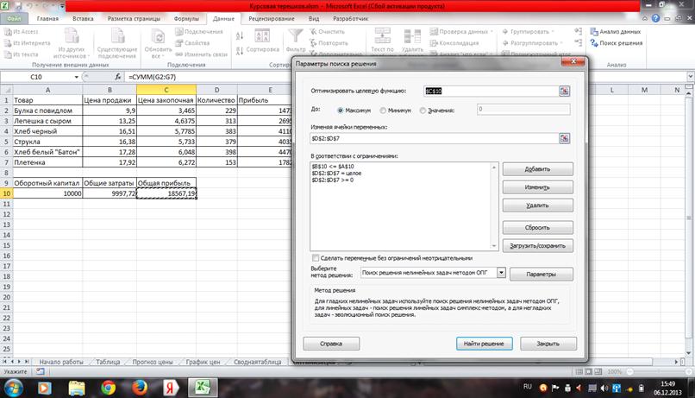Image resolution: width=695 pixels, height=398 pixels.
Task: Enable non-negative unconstrained variables checkbox
Action: click(316, 258)
